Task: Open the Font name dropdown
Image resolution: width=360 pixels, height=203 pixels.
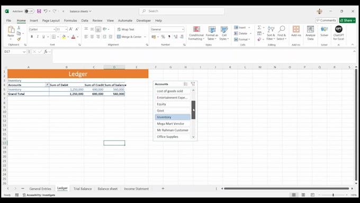Action: [x=54, y=29]
